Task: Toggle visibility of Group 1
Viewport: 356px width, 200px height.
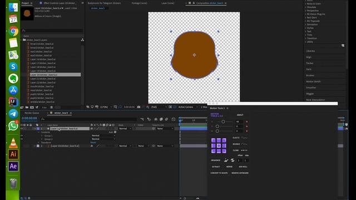Action: coord(22,136)
